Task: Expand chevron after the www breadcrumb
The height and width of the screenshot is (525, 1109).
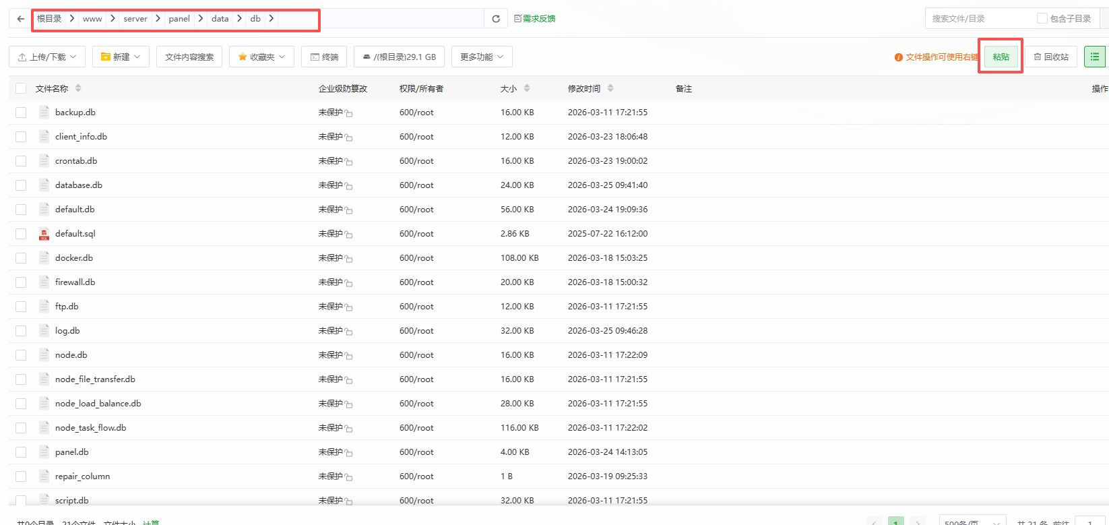Action: (x=113, y=19)
